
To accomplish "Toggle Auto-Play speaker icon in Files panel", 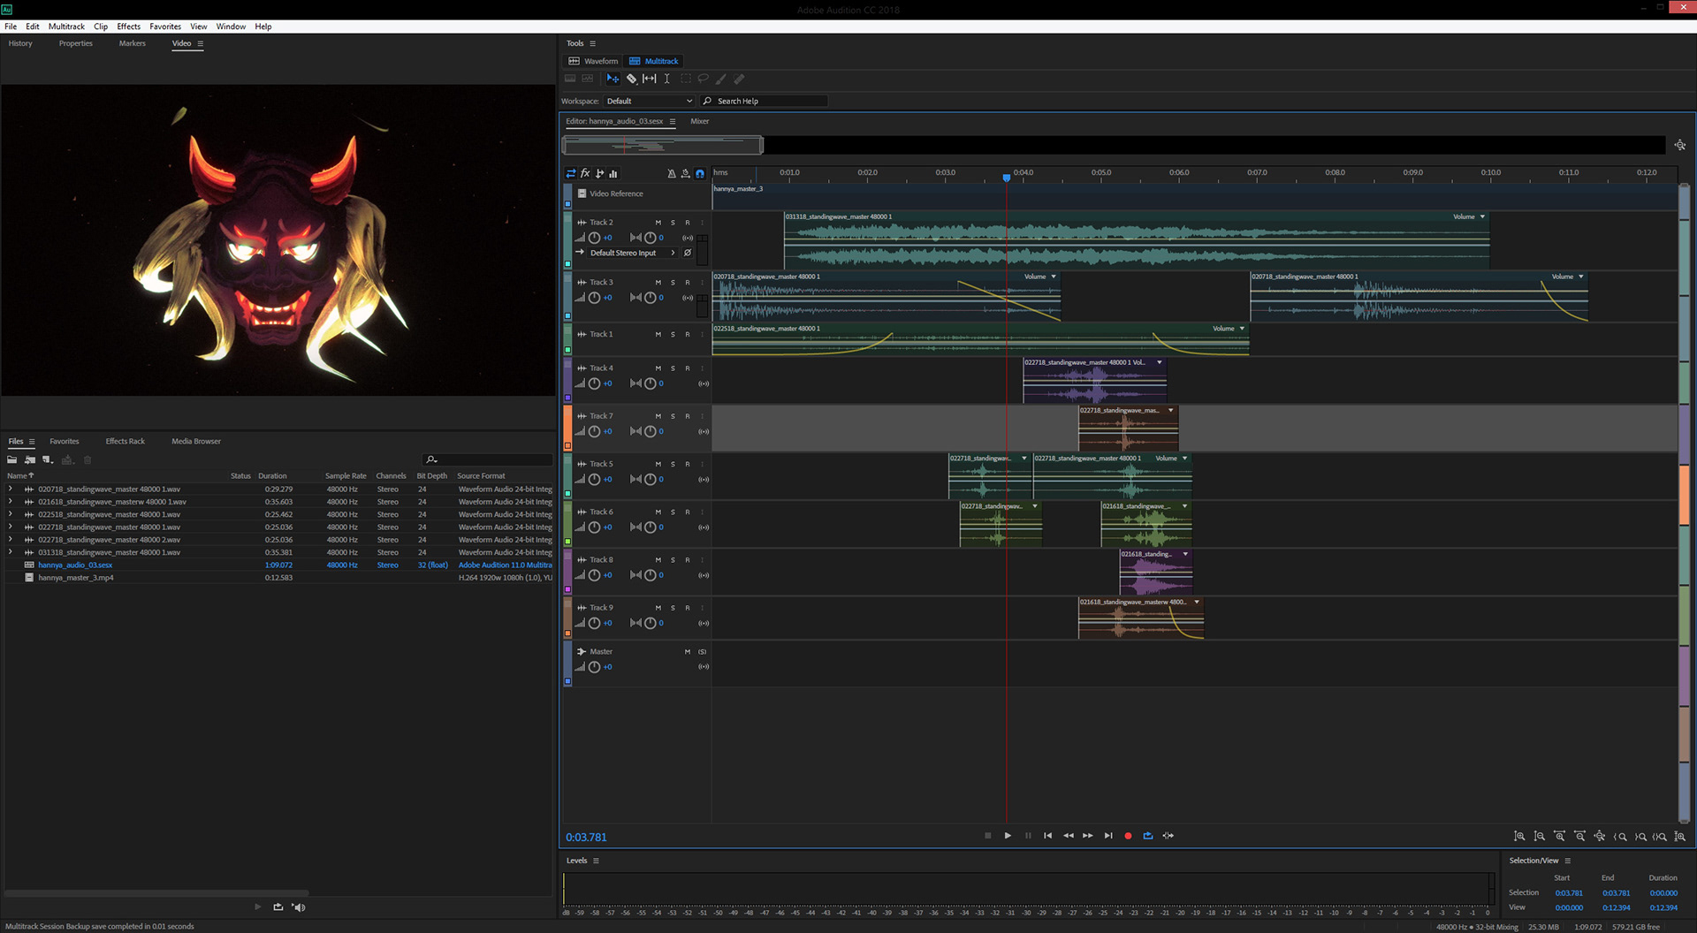I will point(299,906).
